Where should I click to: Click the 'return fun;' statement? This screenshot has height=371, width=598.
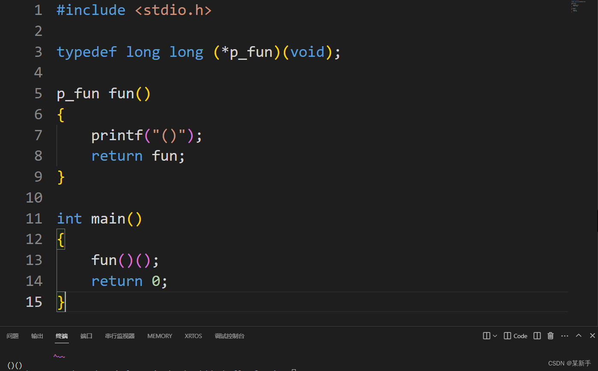138,156
